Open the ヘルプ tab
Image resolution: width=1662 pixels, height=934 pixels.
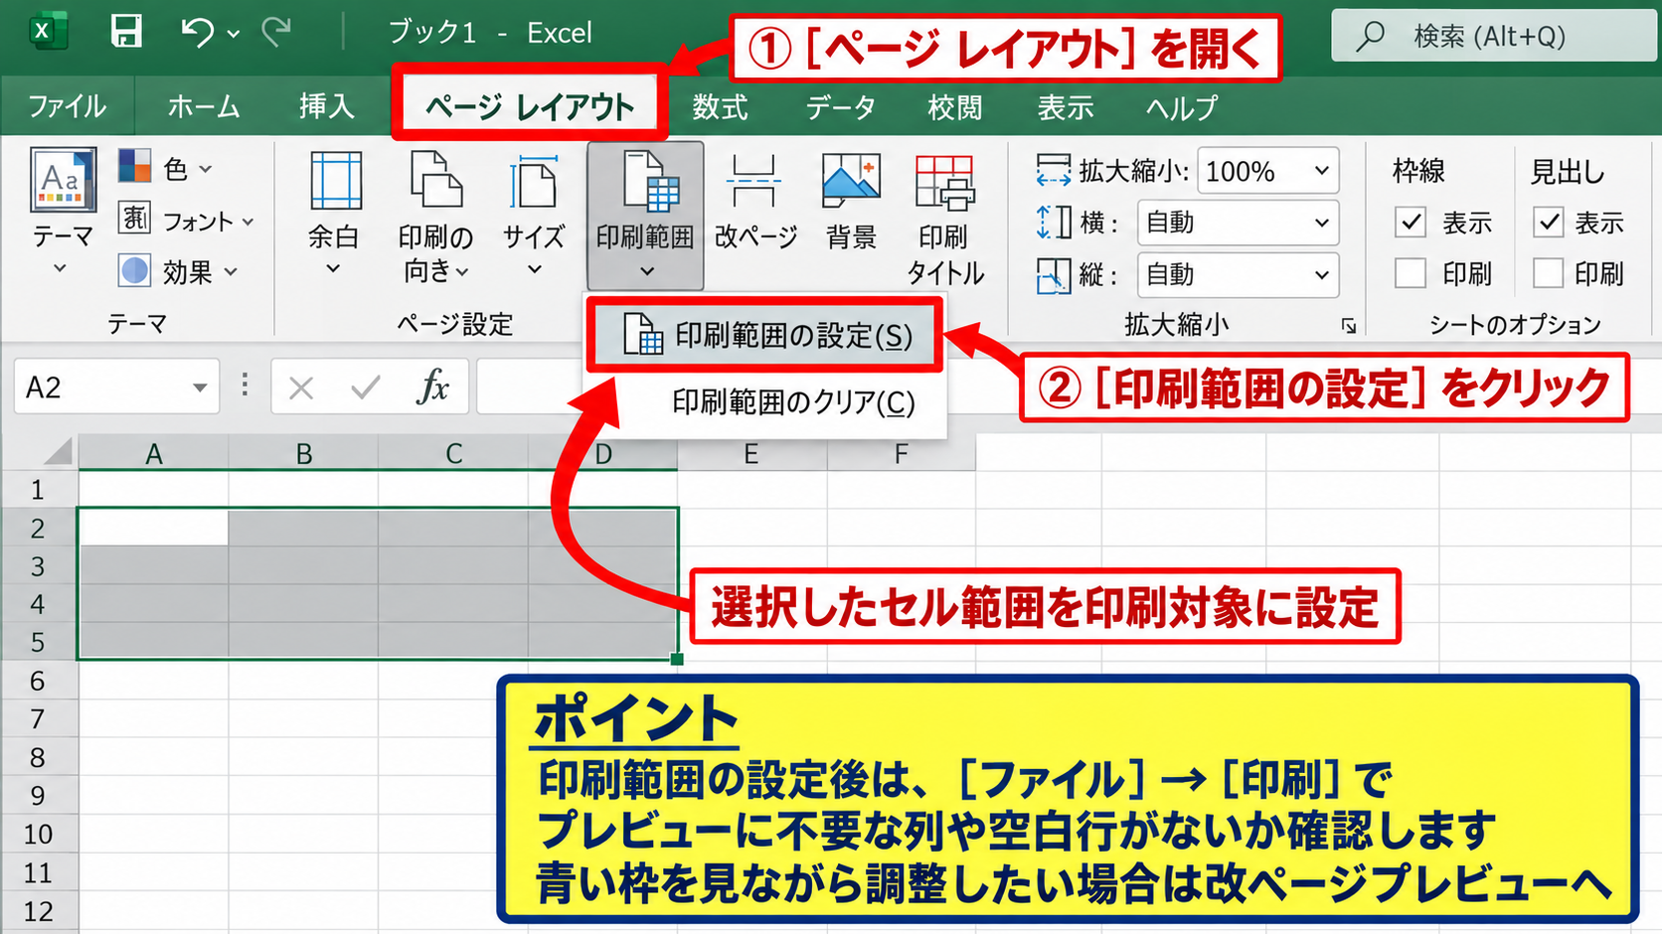(1181, 106)
